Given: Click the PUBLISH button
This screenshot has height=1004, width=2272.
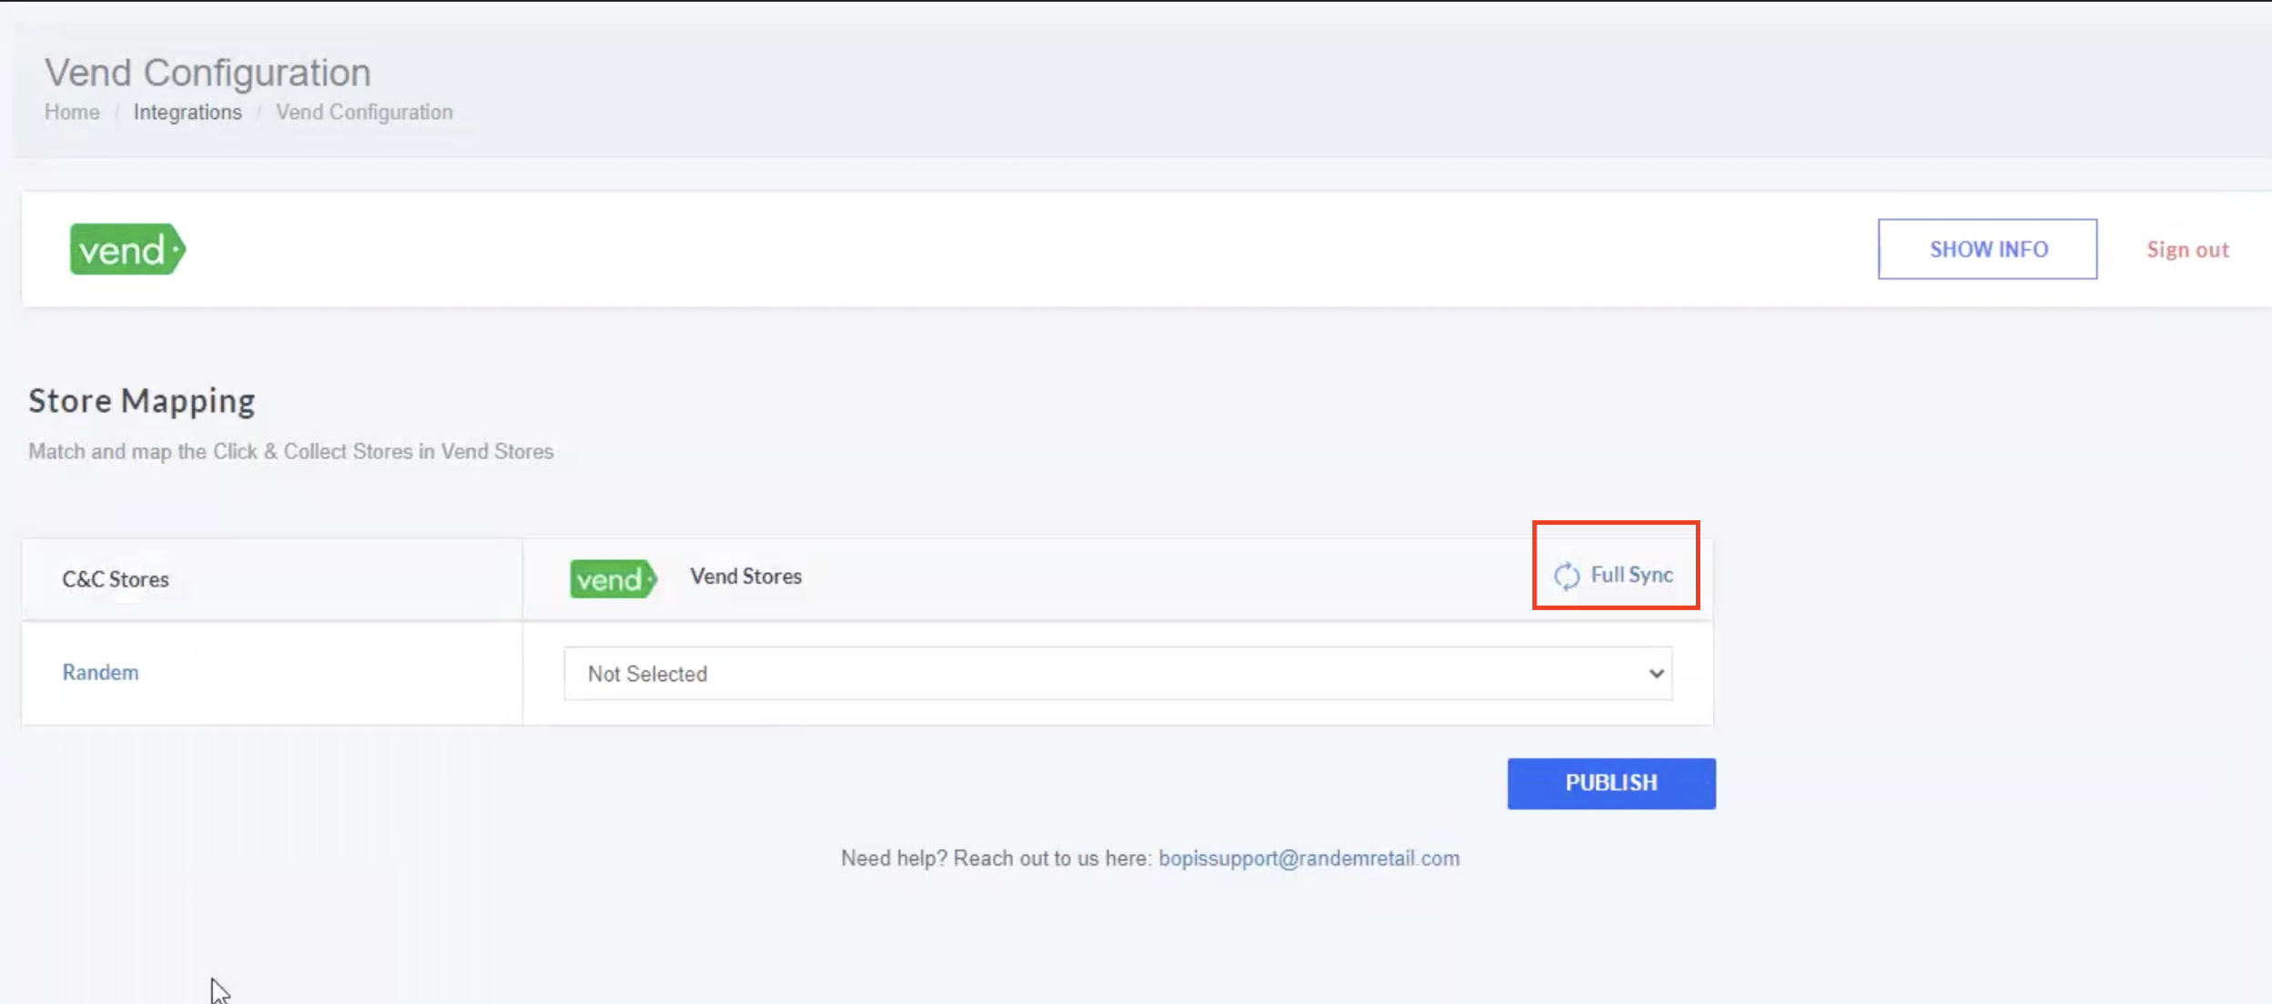Looking at the screenshot, I should [x=1611, y=783].
